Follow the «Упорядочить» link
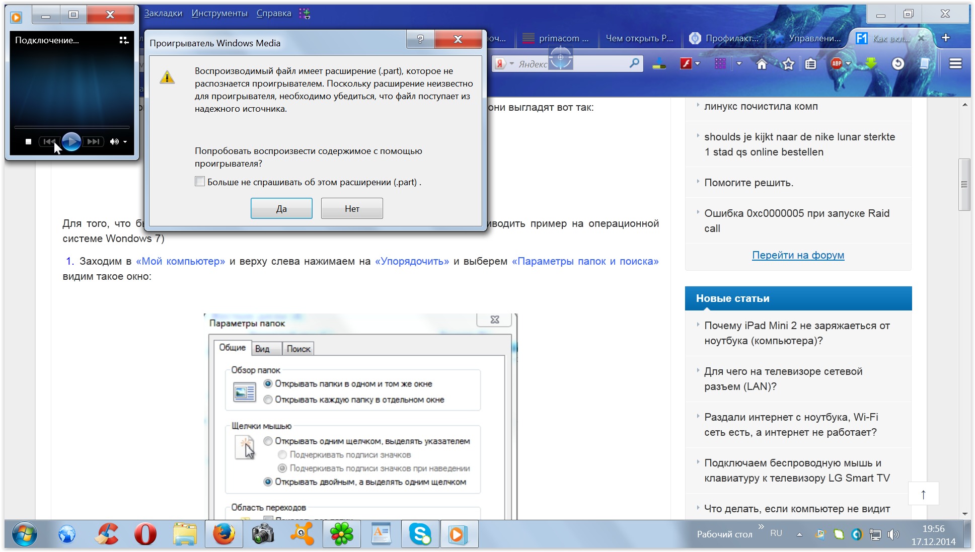This screenshot has height=552, width=975. pyautogui.click(x=412, y=261)
